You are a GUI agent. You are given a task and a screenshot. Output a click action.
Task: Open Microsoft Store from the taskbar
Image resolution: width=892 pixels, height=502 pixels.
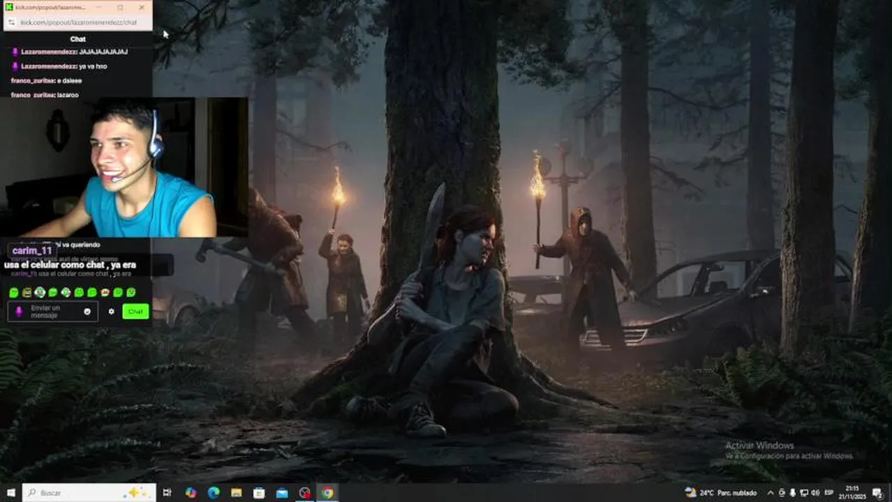tap(259, 493)
